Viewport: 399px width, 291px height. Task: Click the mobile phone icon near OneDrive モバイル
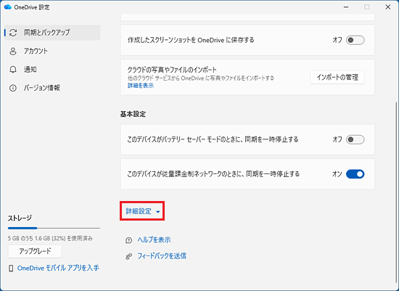[x=11, y=268]
